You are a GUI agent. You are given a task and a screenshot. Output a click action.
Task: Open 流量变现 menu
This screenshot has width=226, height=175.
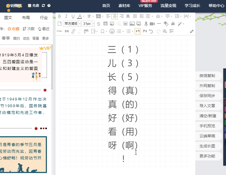point(168,6)
